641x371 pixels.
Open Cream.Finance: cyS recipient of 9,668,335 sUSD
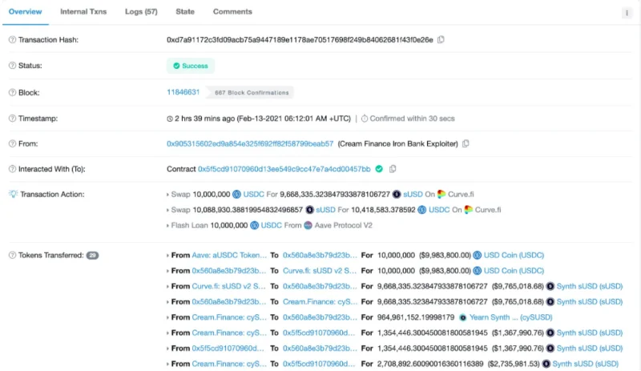point(320,302)
